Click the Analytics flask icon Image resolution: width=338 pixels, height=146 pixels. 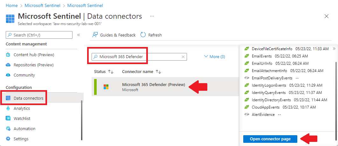pos(8,108)
